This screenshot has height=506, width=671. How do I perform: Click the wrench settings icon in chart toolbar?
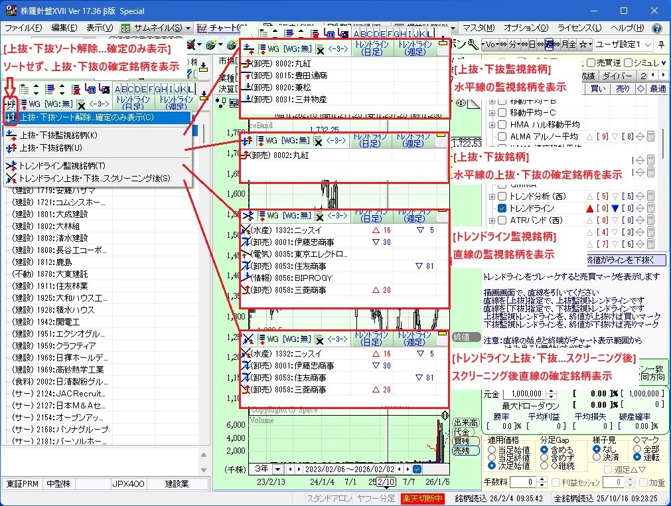tap(473, 44)
